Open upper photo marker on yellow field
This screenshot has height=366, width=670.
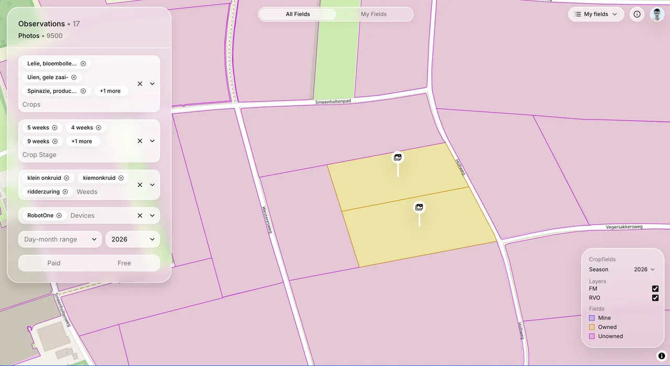tap(398, 157)
